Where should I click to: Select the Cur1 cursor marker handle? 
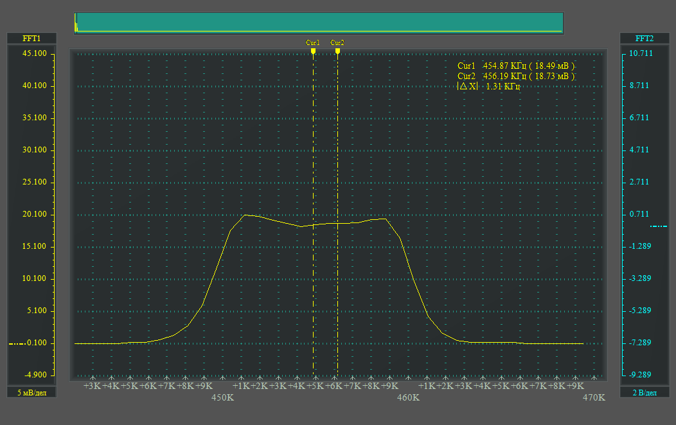click(x=313, y=51)
